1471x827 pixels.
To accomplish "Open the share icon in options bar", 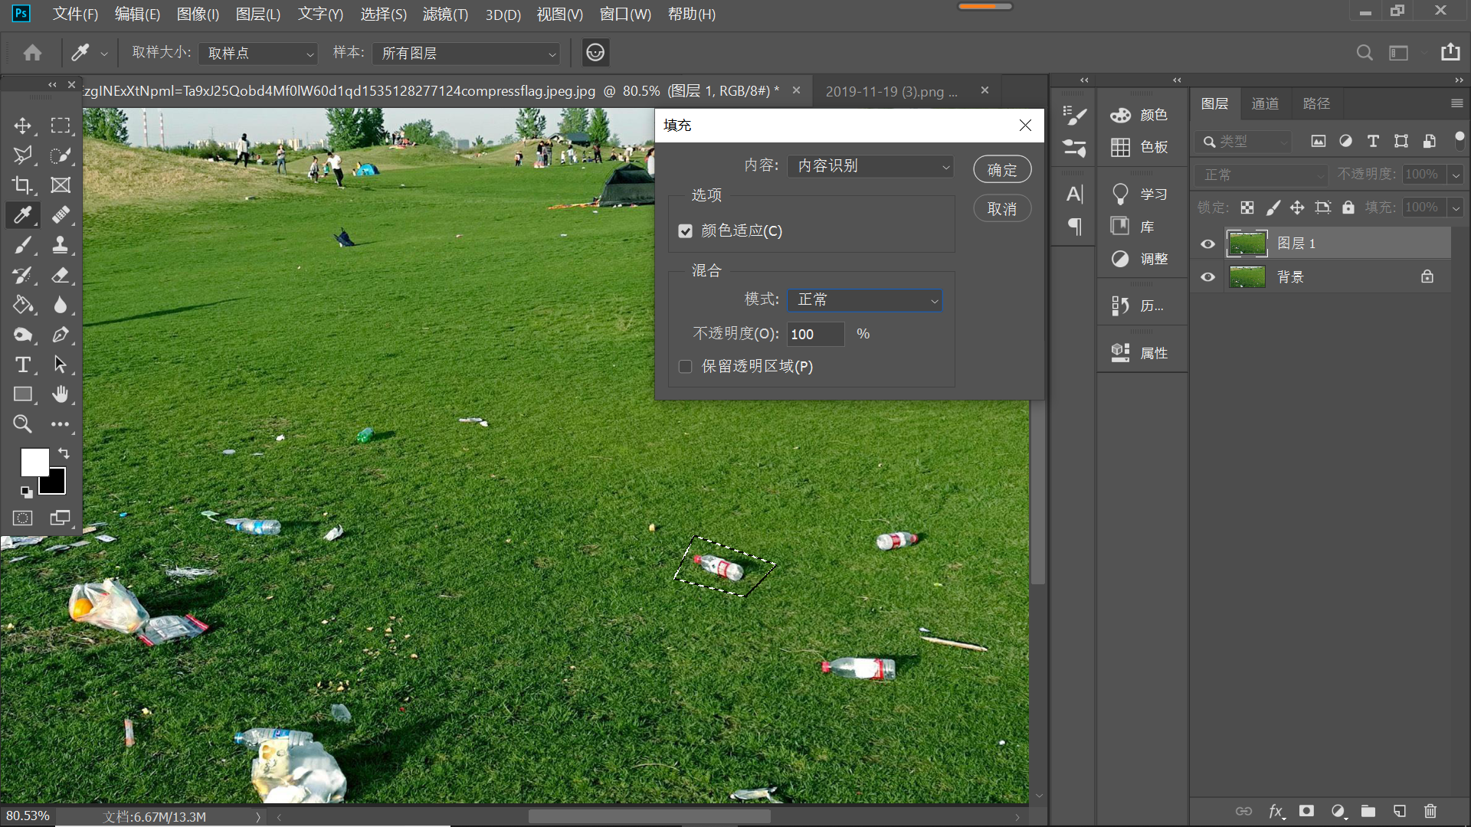I will tap(1450, 52).
